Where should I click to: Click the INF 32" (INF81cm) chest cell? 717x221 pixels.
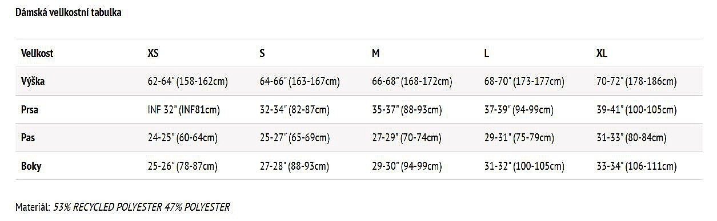[x=183, y=110]
